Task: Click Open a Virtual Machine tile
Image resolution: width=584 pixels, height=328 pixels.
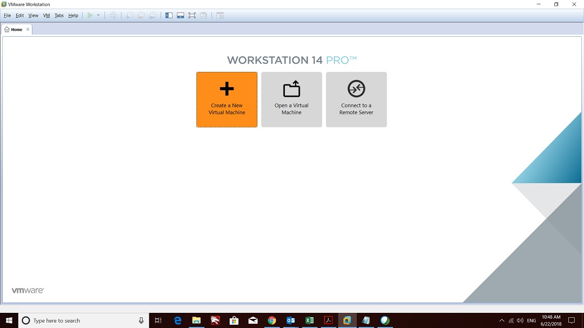Action: (x=291, y=99)
